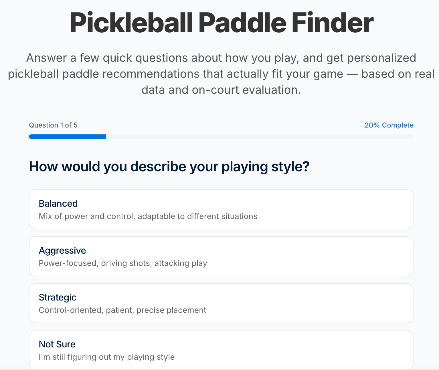This screenshot has height=370, width=439.
Task: Choose the Aggressive playing style card
Action: [x=221, y=256]
